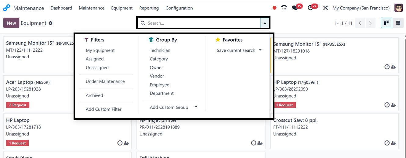Click the user avatar picture

click(398, 8)
